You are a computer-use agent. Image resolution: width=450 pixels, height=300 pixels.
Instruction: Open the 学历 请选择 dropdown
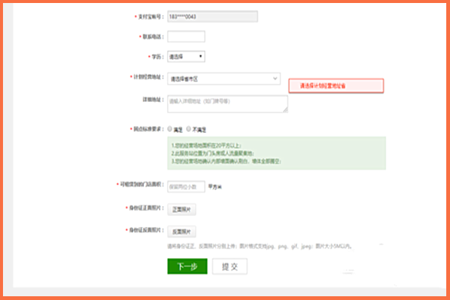[186, 56]
